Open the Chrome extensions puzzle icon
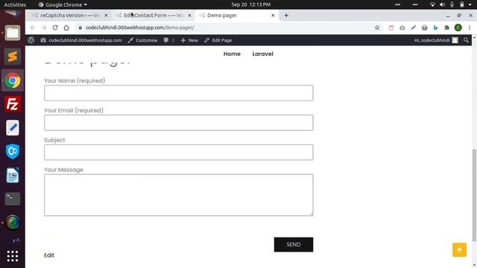The image size is (477, 268). click(447, 28)
